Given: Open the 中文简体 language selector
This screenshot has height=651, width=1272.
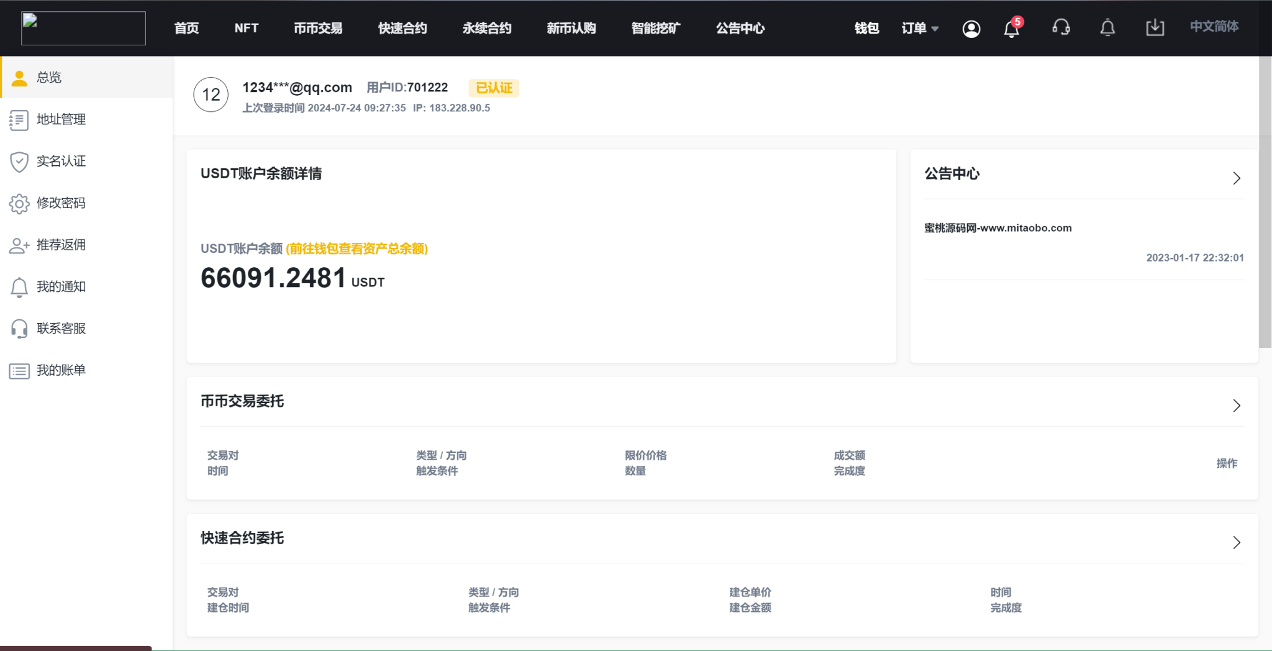Looking at the screenshot, I should tap(1214, 27).
